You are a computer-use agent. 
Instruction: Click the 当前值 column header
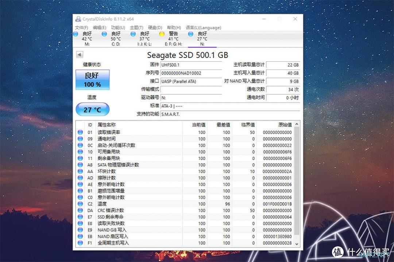click(195, 125)
